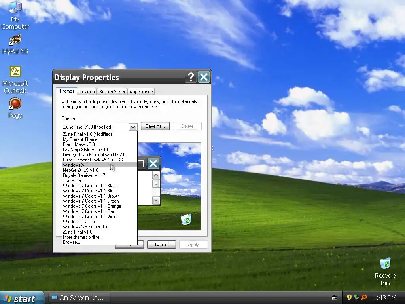
Task: Select unmodified Zune Final v1.0 entry
Action: [x=99, y=232]
